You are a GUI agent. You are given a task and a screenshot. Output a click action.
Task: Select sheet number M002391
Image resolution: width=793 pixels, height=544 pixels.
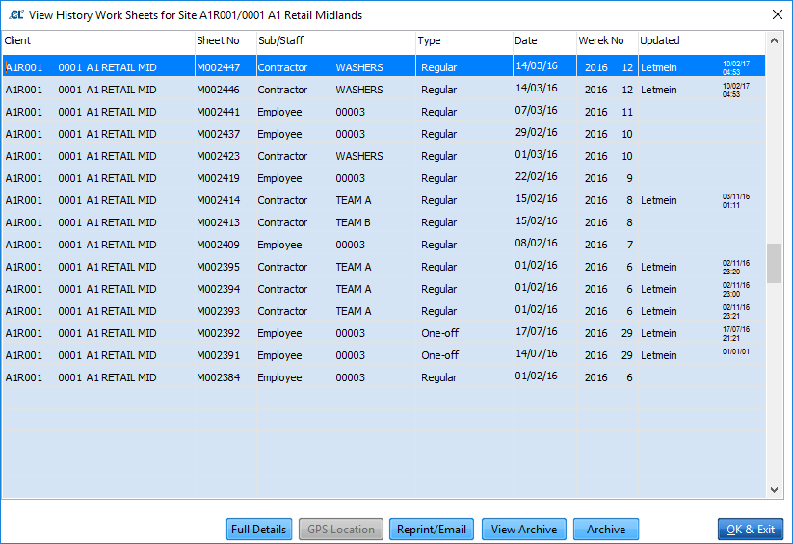(219, 355)
